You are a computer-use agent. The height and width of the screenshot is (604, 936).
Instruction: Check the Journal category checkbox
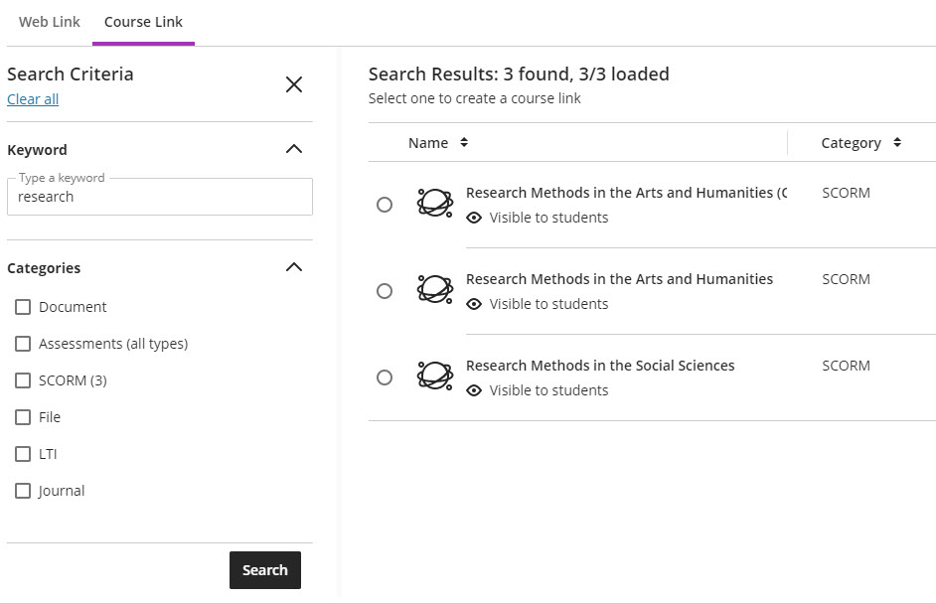[23, 491]
